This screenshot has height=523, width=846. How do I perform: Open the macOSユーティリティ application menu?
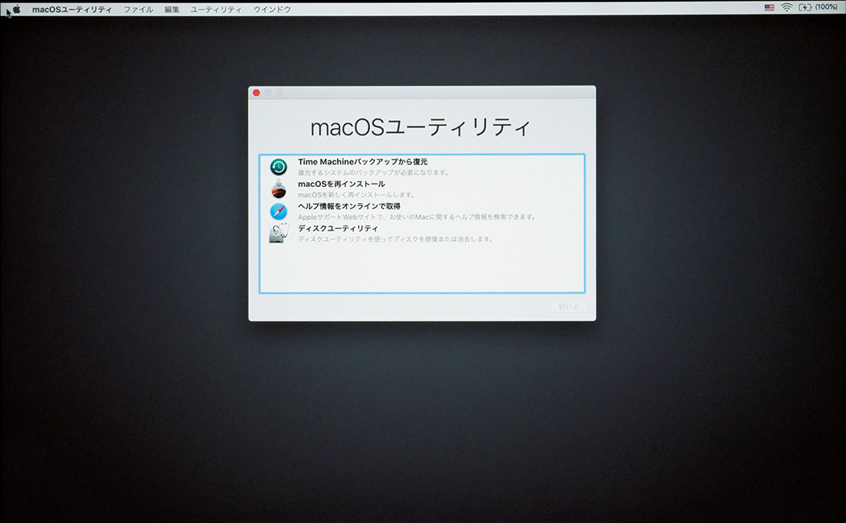72,9
